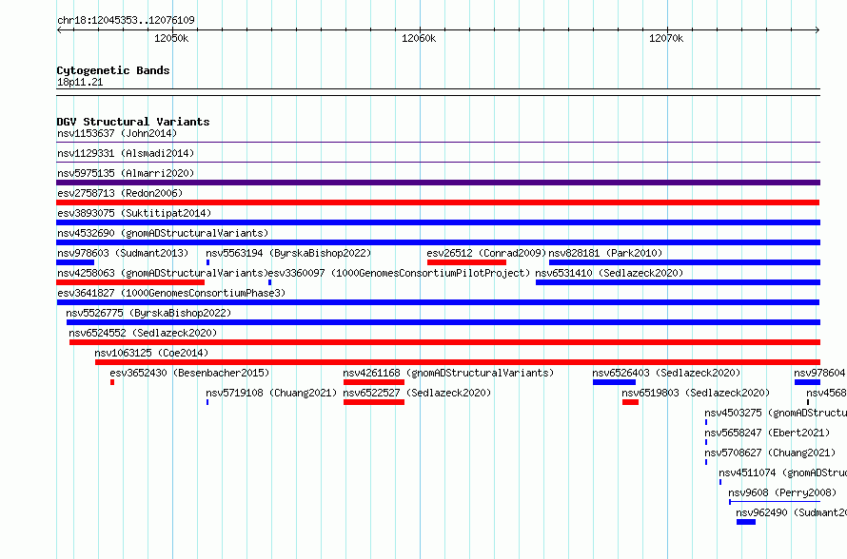Open nsv4532690 (gnomADStructuralVariants) label
The width and height of the screenshot is (847, 559).
[x=163, y=233]
